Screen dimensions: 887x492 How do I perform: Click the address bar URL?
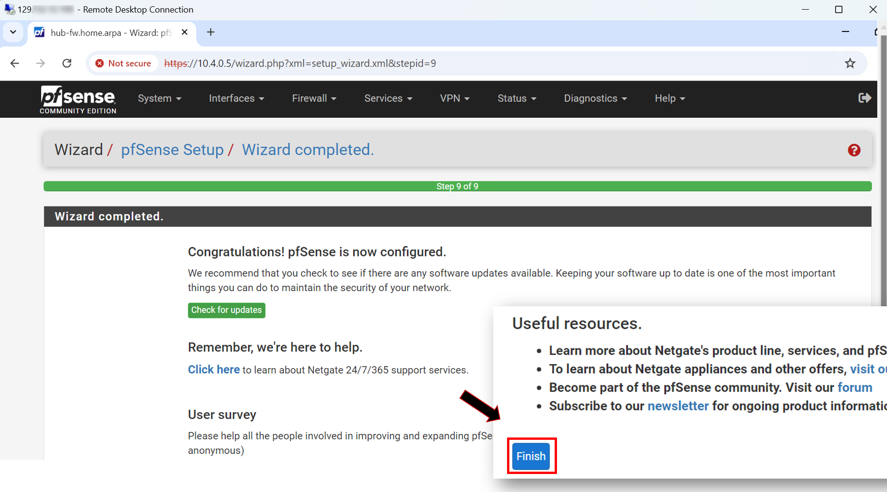pyautogui.click(x=300, y=63)
